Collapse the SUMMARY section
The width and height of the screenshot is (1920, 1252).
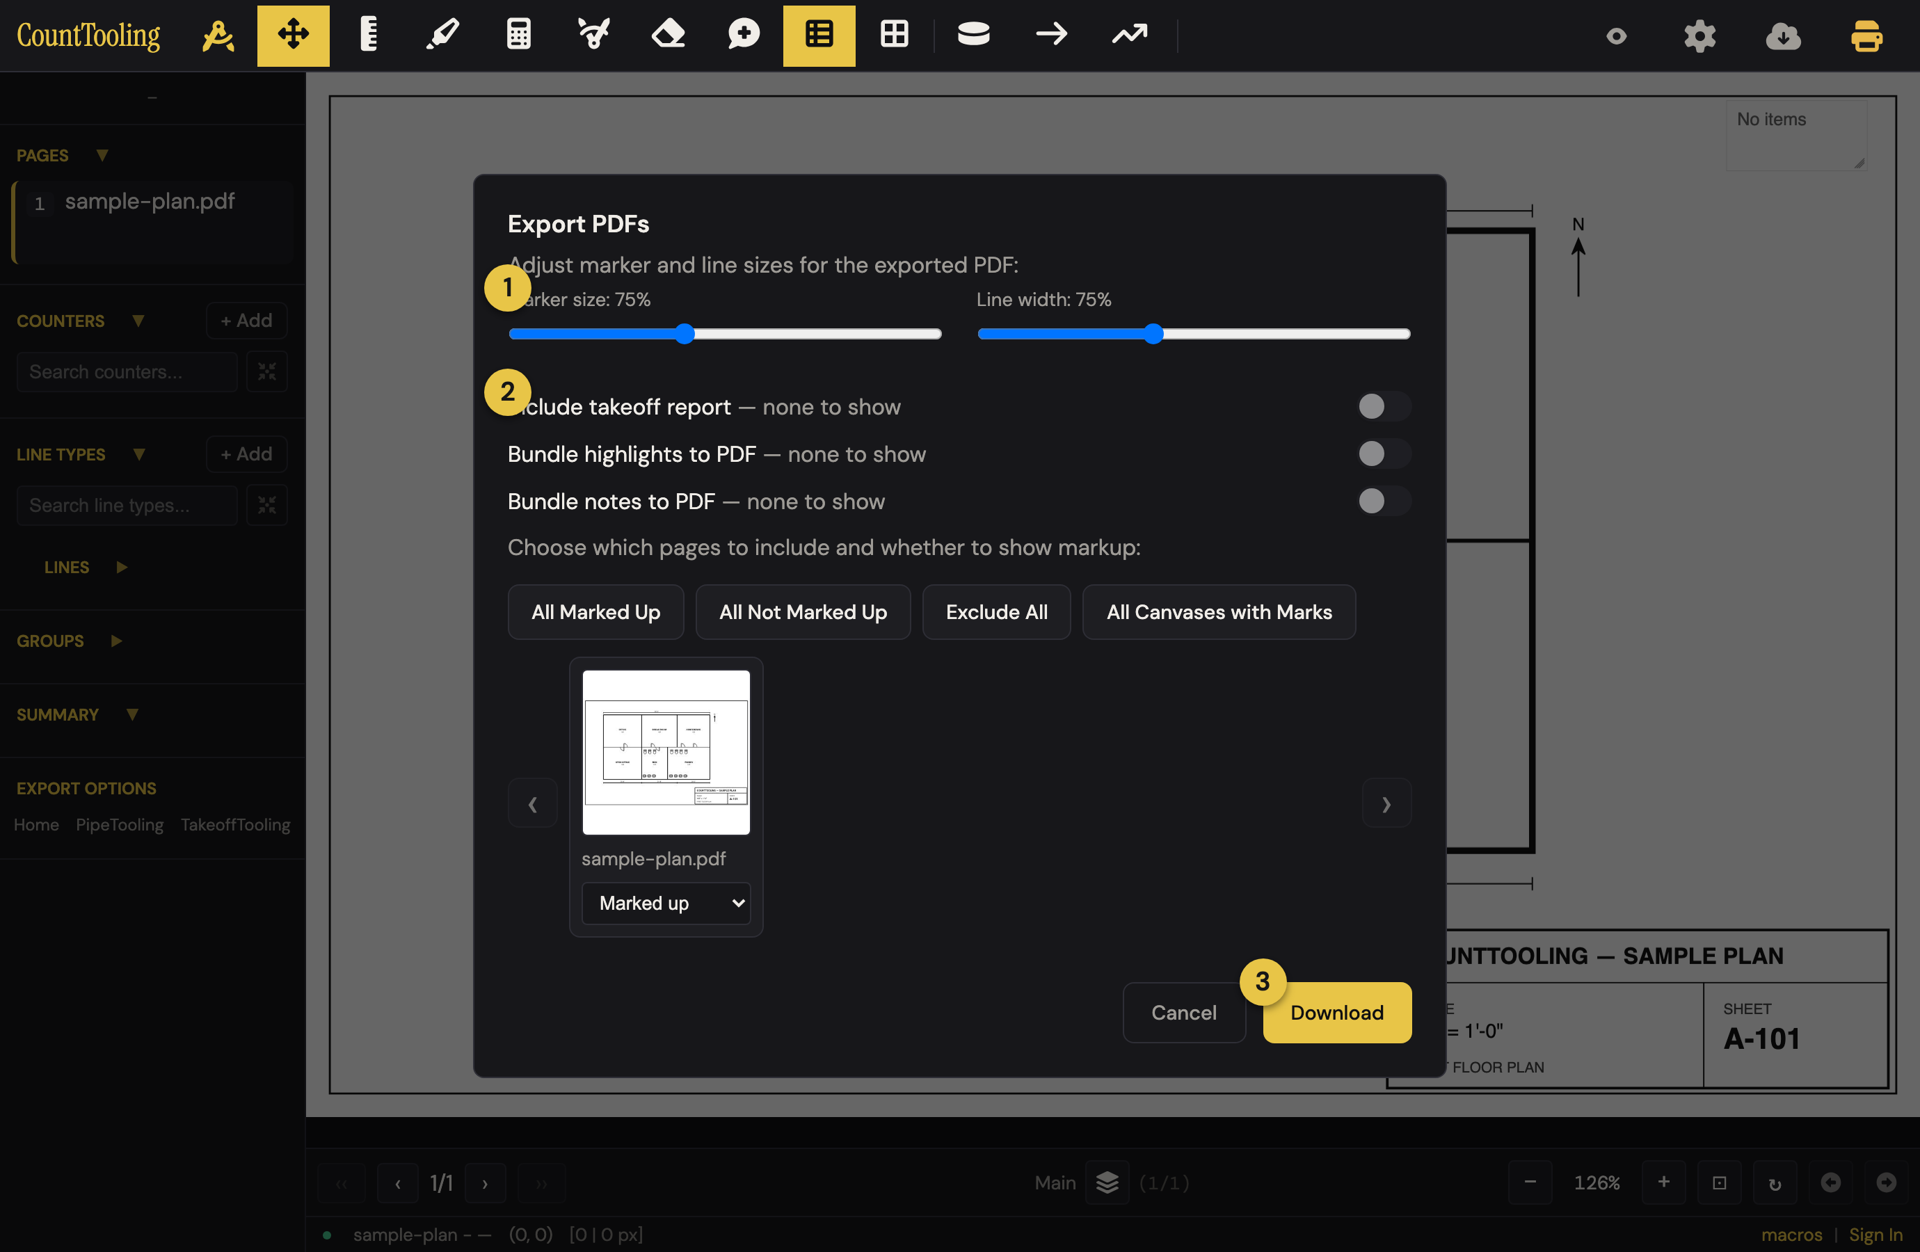point(132,715)
